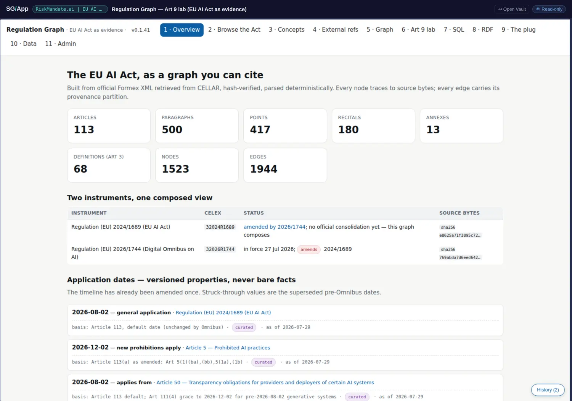This screenshot has height=401, width=572.
Task: Click the date 2026-12-02 new prohibitions apply
Action: pyautogui.click(x=90, y=348)
